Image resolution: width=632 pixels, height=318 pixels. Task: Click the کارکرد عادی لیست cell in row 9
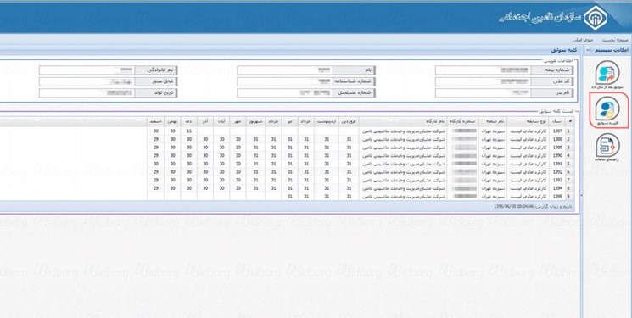(528, 197)
